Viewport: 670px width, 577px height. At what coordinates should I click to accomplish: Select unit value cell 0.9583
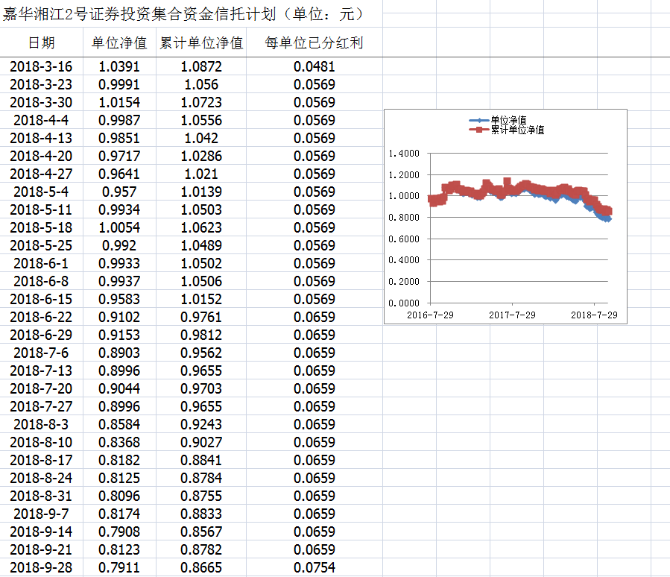click(x=119, y=300)
